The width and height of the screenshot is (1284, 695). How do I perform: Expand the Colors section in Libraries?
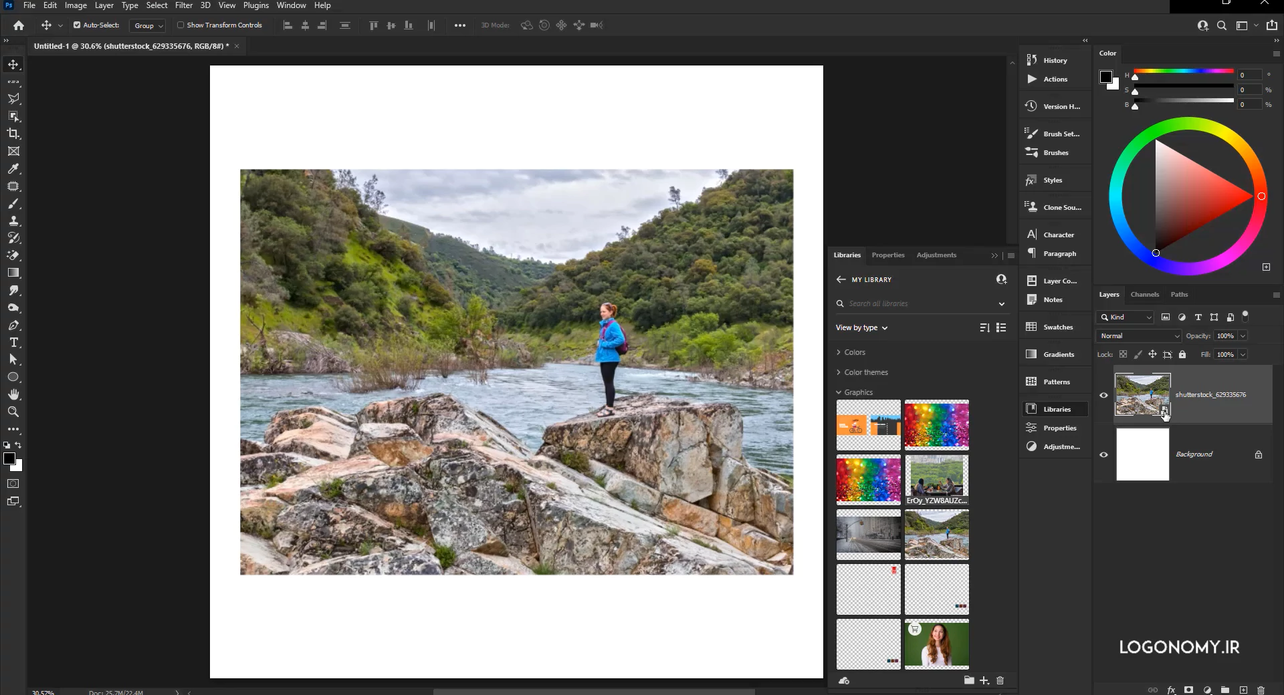[854, 352]
